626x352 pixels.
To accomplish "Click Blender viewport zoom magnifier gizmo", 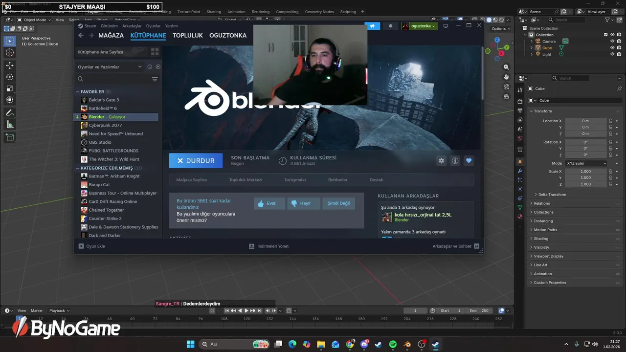I will pyautogui.click(x=506, y=67).
